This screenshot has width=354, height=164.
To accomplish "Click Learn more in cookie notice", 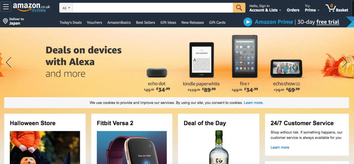I will pos(254,102).
